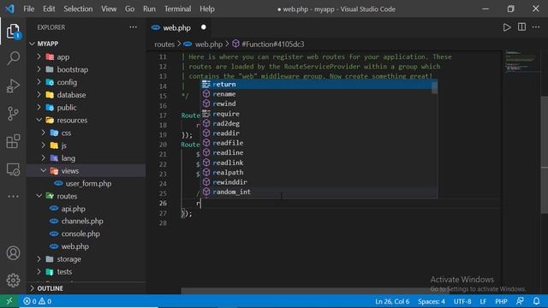548x308 pixels.
Task: Click Ln 26, Col 6 status entry
Action: 392,301
